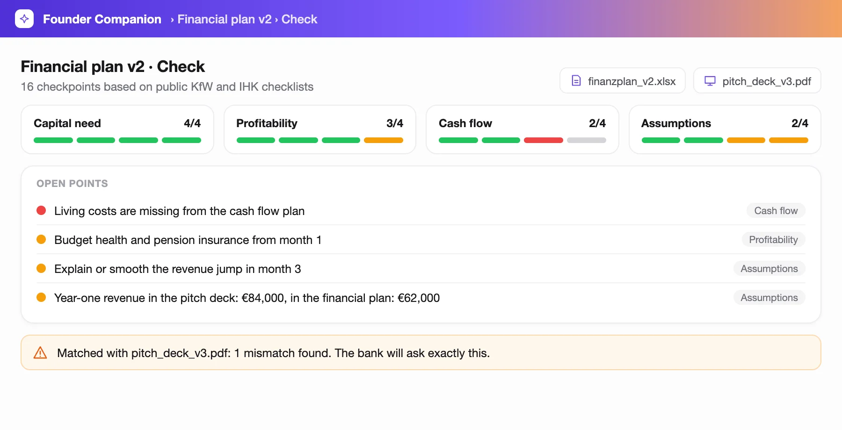The image size is (842, 430).
Task: Click the grey segment in Cash flow progress
Action: pyautogui.click(x=587, y=140)
